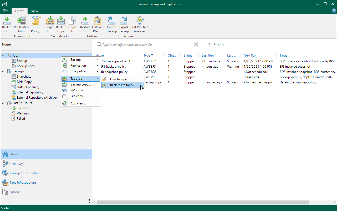Select Success under Last 24 Hours

(x=22, y=108)
